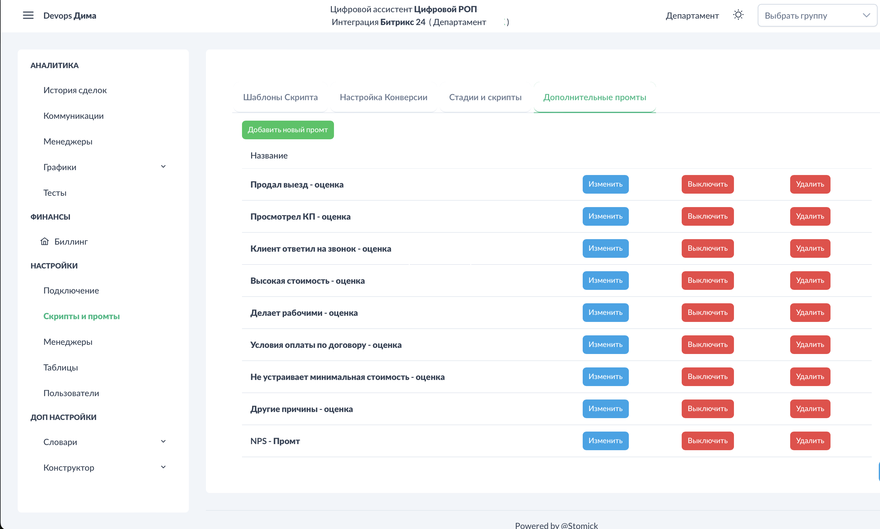The height and width of the screenshot is (529, 880).
Task: Select the Стадии и скрипты tab
Action: (485, 97)
